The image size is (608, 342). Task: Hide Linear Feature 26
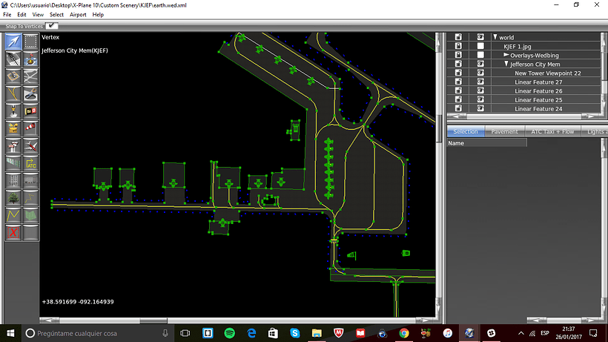coord(480,91)
